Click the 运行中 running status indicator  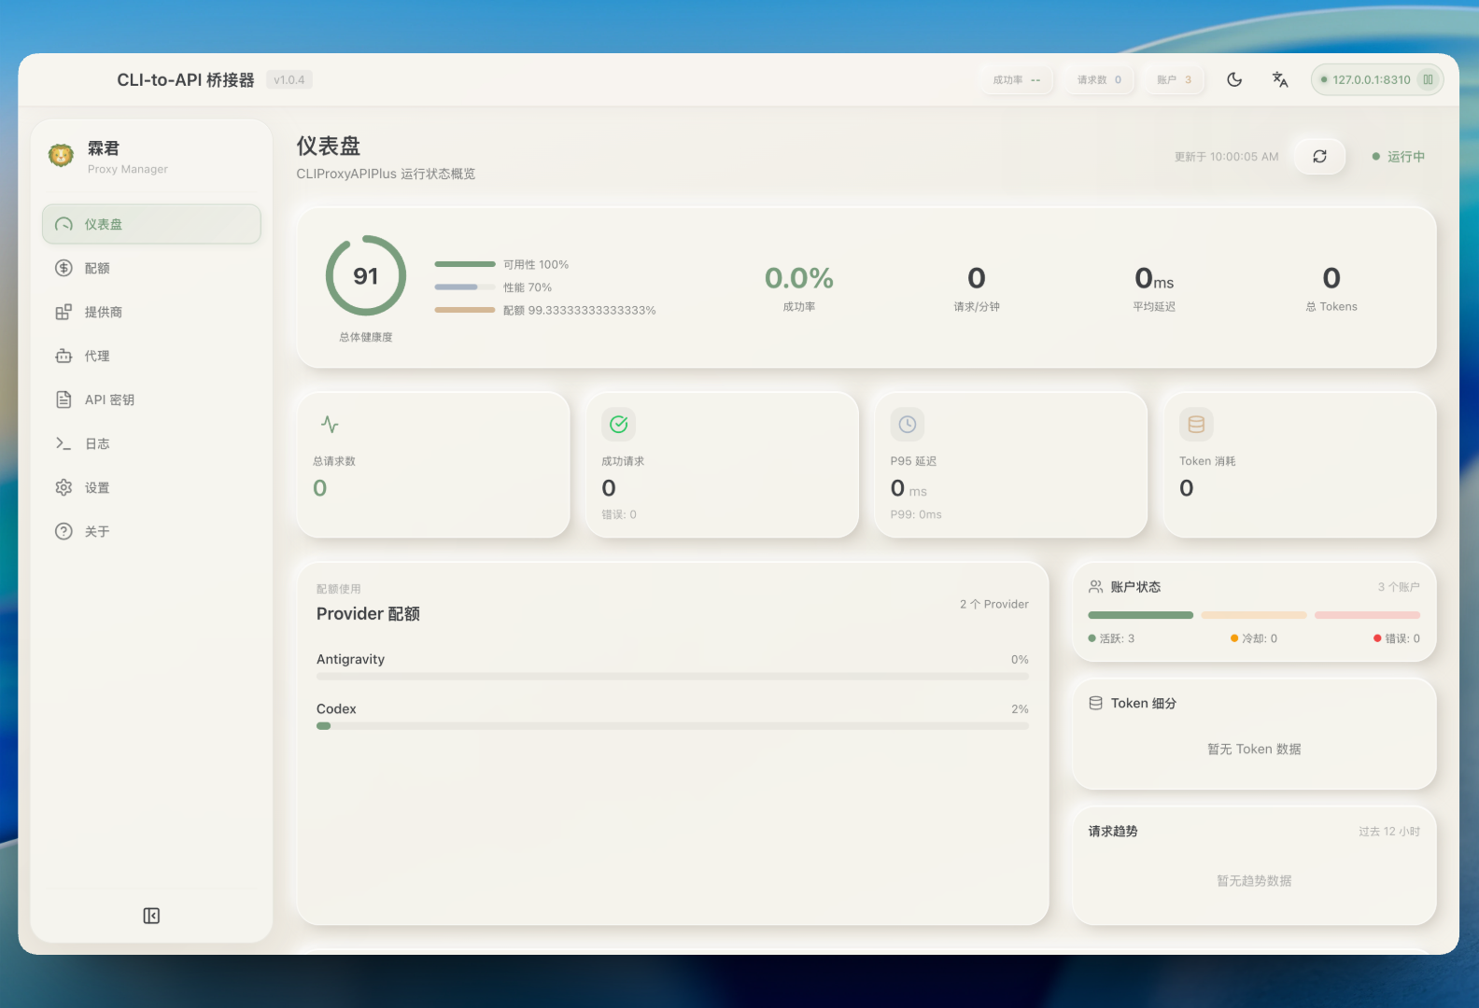tap(1398, 157)
